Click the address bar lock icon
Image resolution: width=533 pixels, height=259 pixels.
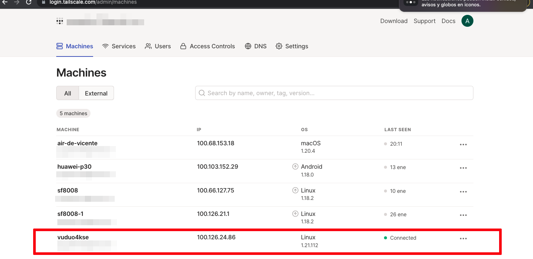[x=43, y=2]
